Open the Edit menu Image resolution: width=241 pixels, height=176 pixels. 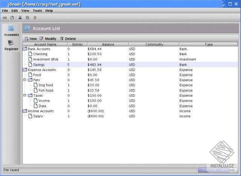pos(15,11)
